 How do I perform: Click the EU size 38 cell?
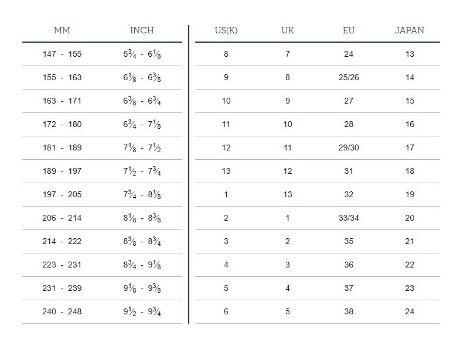(x=349, y=311)
